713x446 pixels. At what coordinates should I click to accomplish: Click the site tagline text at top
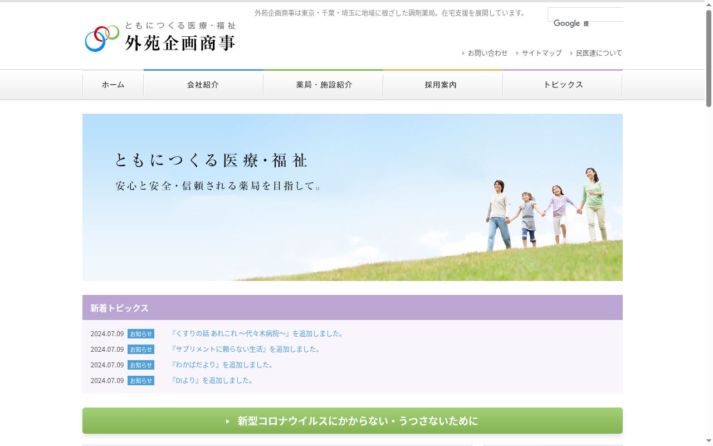coord(391,13)
